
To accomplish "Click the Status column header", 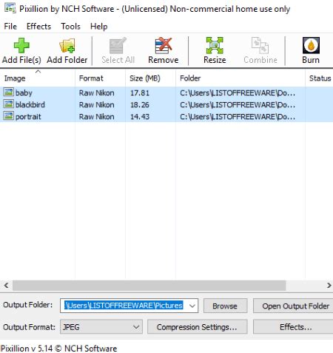I will pyautogui.click(x=320, y=78).
